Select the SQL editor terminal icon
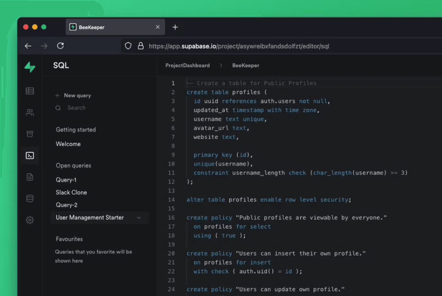This screenshot has height=296, width=442. [x=30, y=155]
